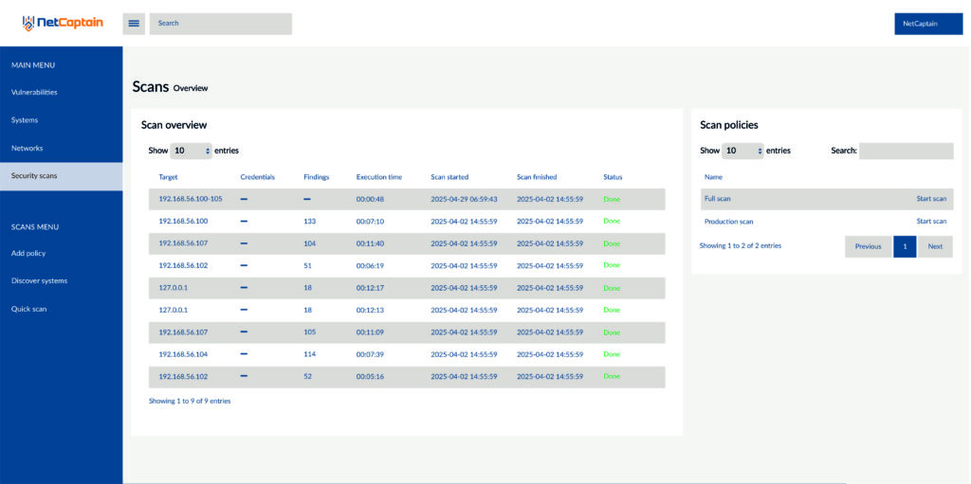Click Showing 1 to 2 of 2 entries

pos(741,245)
